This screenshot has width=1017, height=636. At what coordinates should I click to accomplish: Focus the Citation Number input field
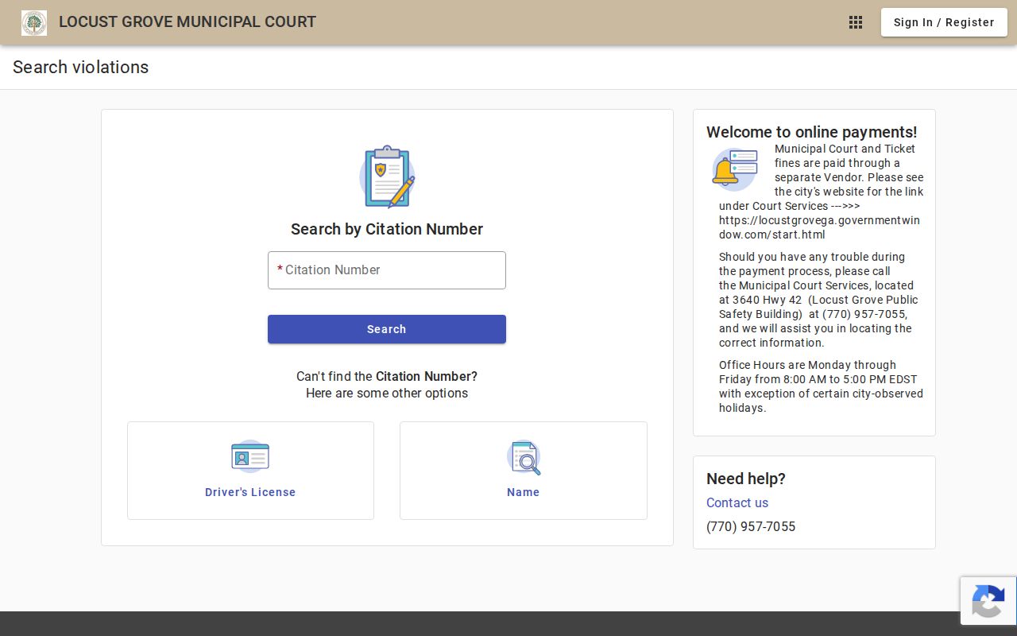coord(387,270)
